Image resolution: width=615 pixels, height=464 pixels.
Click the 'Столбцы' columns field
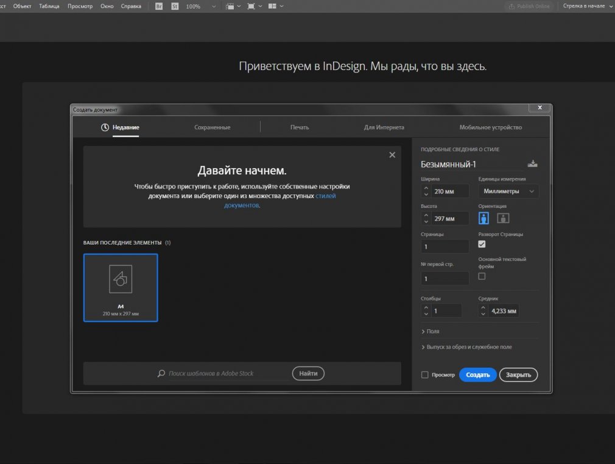pyautogui.click(x=446, y=311)
